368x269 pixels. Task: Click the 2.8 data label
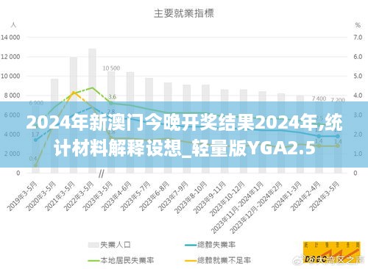[x=111, y=112]
